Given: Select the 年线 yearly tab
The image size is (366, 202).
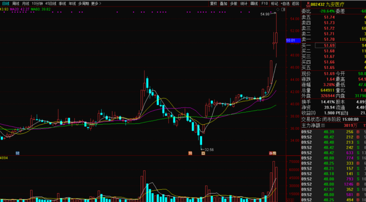Looking at the screenshot, I should [x=72, y=4].
